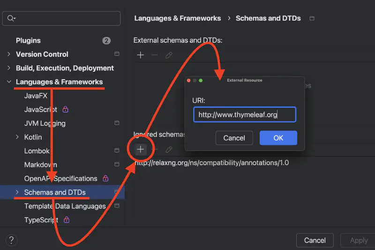Click the help question mark icon

coord(12,240)
